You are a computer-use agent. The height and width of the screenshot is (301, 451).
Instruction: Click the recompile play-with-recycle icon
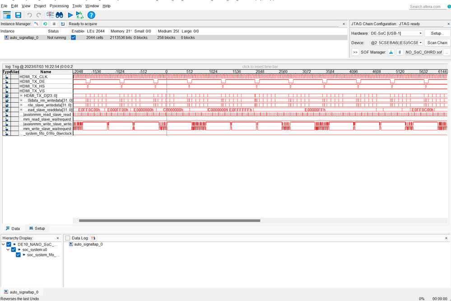click(x=79, y=15)
